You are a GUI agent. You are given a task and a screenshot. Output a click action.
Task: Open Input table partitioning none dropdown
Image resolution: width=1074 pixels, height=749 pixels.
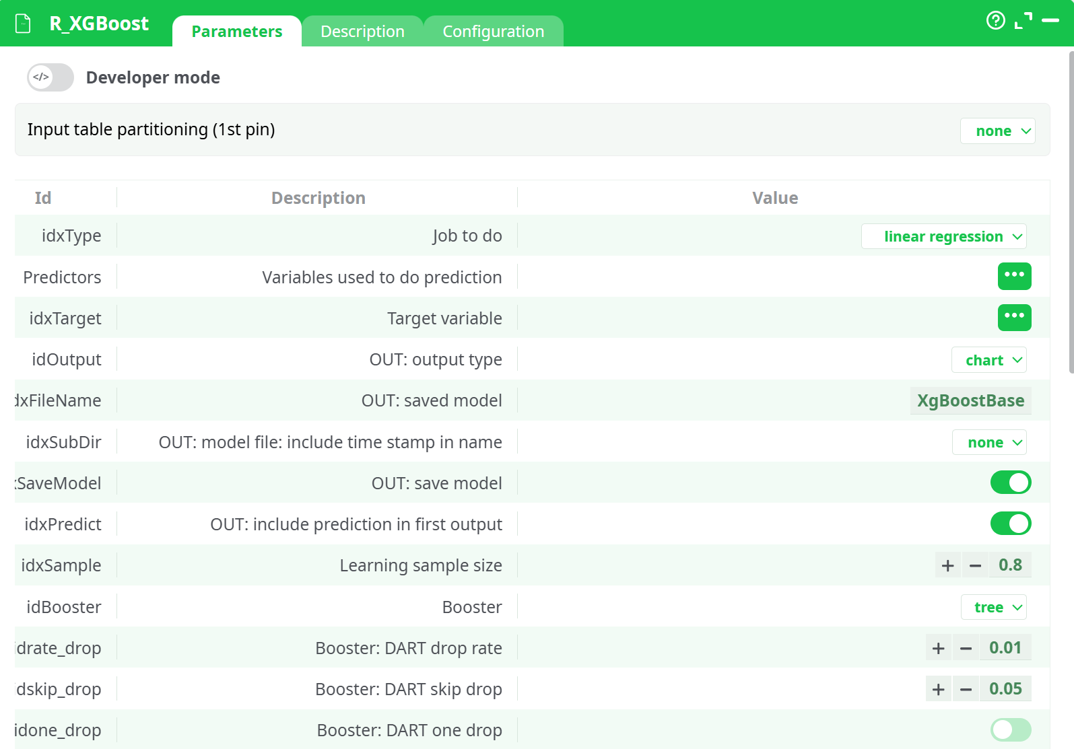[997, 131]
